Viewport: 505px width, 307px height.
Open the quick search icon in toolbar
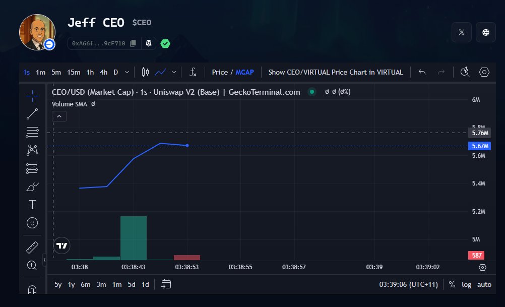[x=465, y=72]
